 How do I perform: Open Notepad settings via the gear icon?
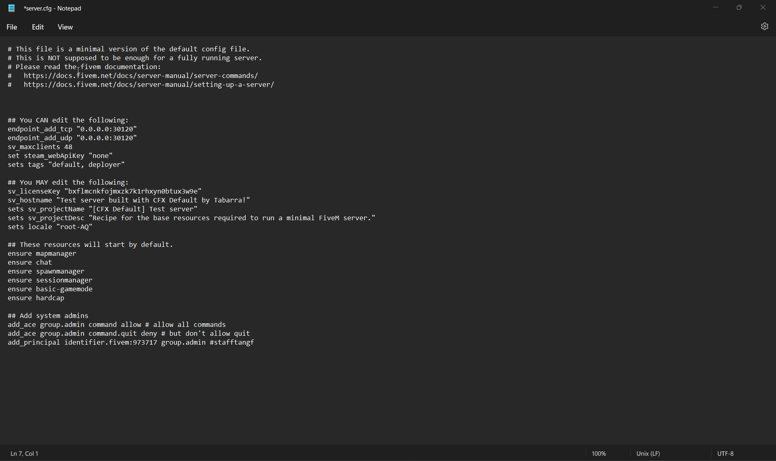765,26
